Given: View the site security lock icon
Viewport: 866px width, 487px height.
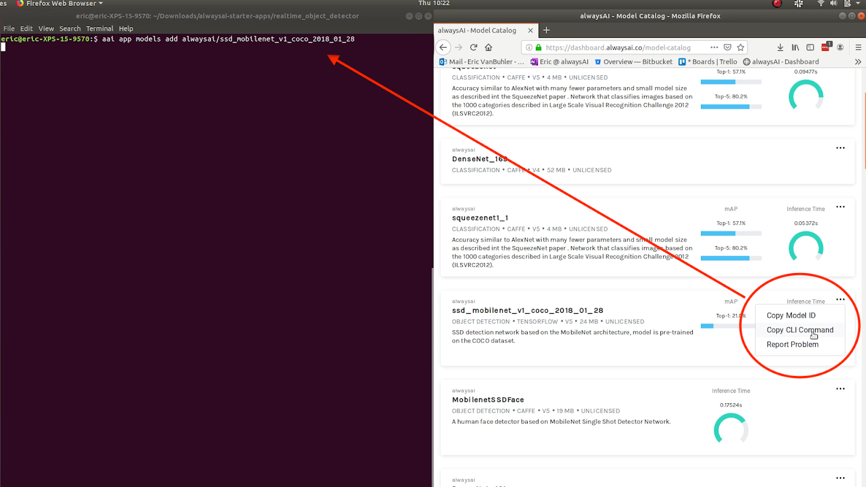Looking at the screenshot, I should [x=539, y=48].
